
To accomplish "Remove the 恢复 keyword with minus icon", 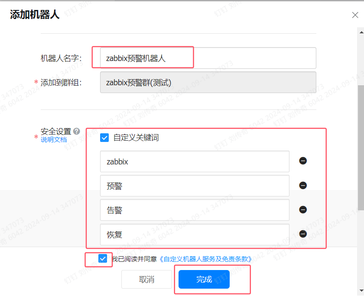I will (x=303, y=234).
